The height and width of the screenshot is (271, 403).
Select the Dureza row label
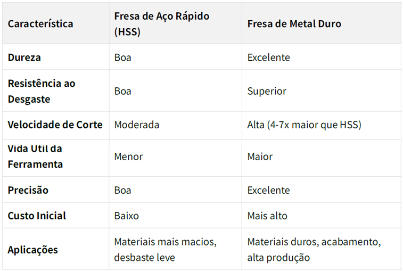[x=24, y=57]
